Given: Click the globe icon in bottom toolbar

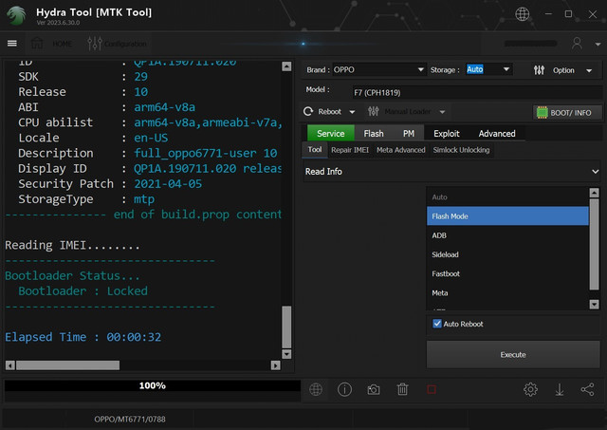Looking at the screenshot, I should tap(316, 389).
